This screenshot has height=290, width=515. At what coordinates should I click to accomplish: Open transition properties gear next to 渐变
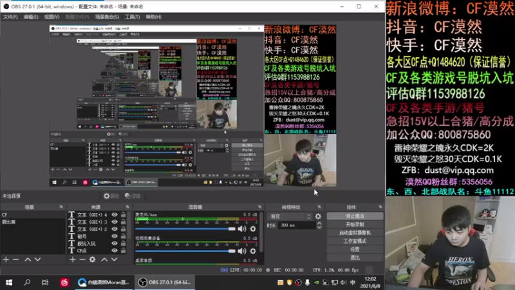click(318, 217)
